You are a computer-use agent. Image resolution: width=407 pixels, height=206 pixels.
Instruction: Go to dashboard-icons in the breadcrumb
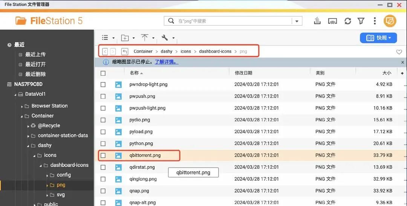pyautogui.click(x=215, y=51)
